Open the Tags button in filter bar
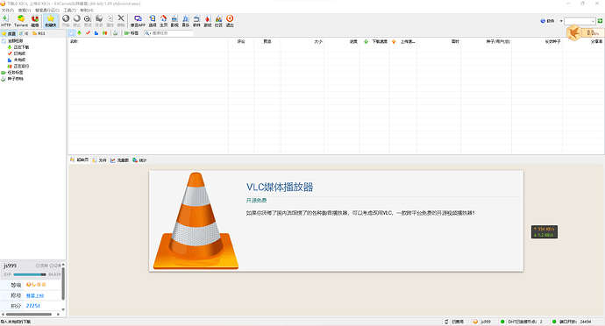The image size is (605, 326). coord(132,33)
